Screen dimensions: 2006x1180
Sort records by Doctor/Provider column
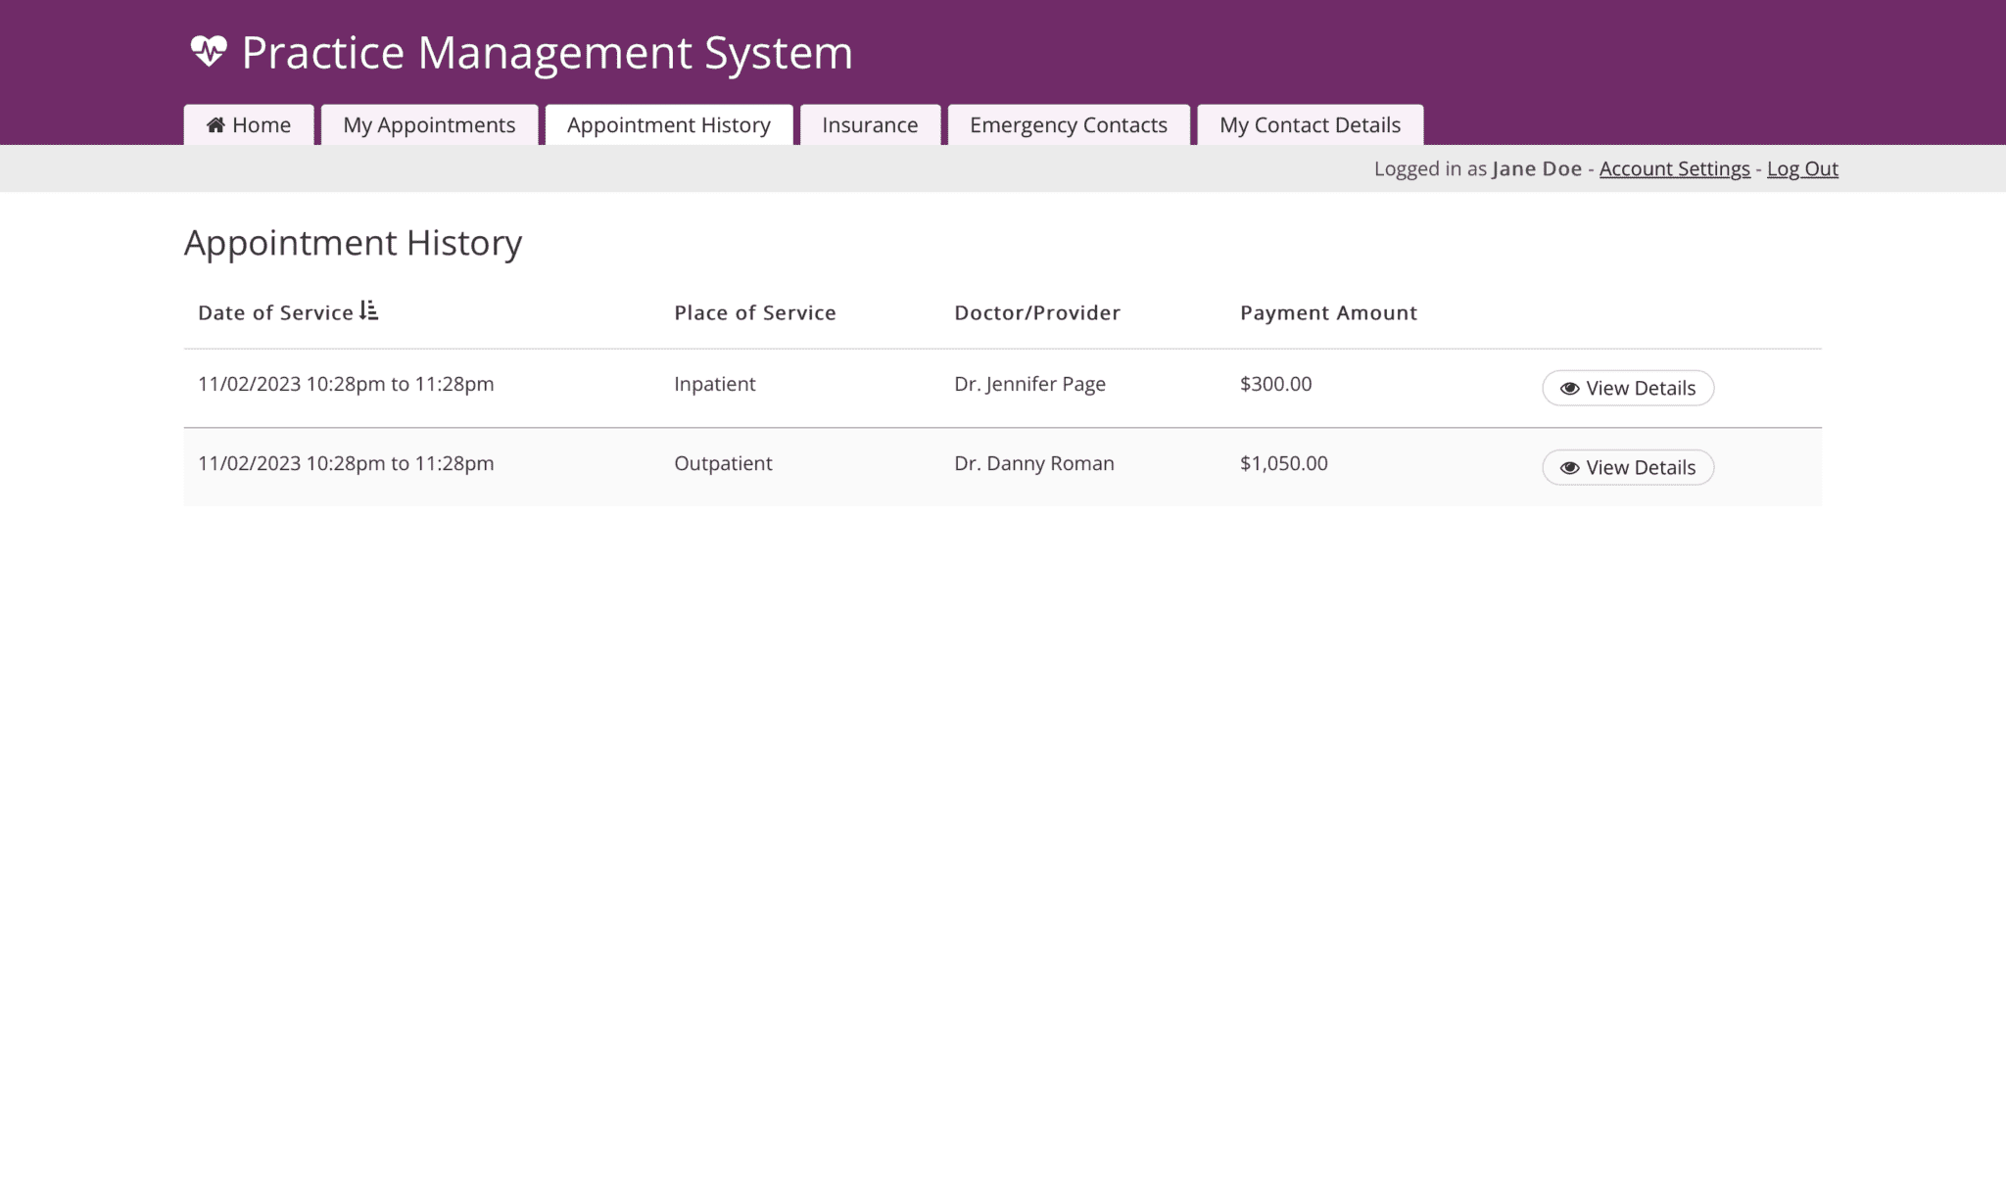pos(1036,311)
